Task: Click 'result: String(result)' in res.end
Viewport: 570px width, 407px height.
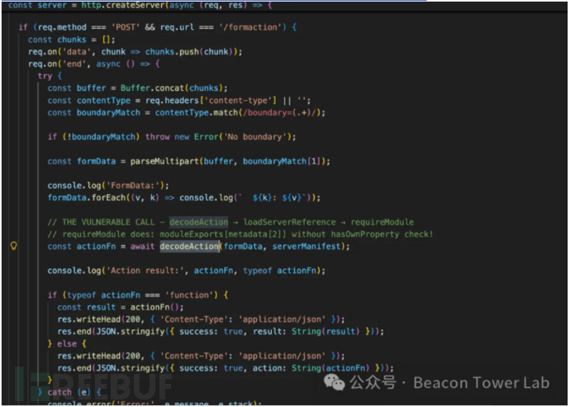Action: click(x=306, y=332)
